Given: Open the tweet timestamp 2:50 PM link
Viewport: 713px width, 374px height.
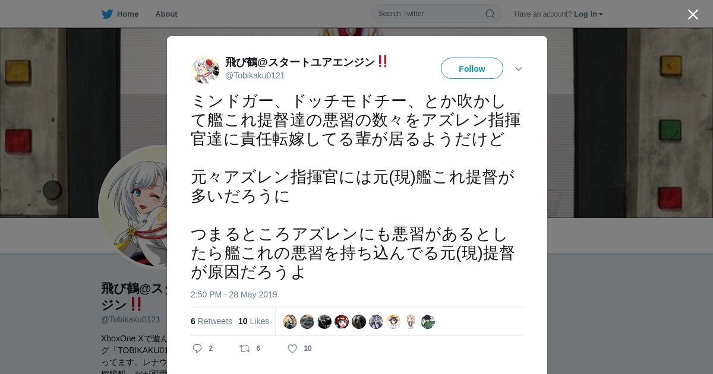Looking at the screenshot, I should pos(234,294).
